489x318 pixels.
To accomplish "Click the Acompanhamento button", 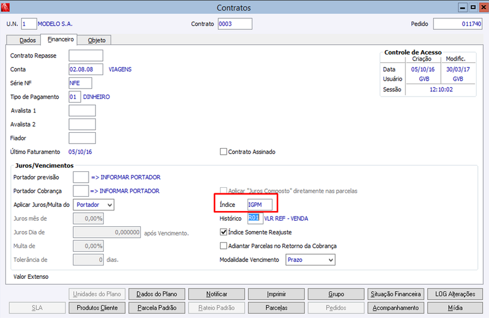I will (395, 308).
